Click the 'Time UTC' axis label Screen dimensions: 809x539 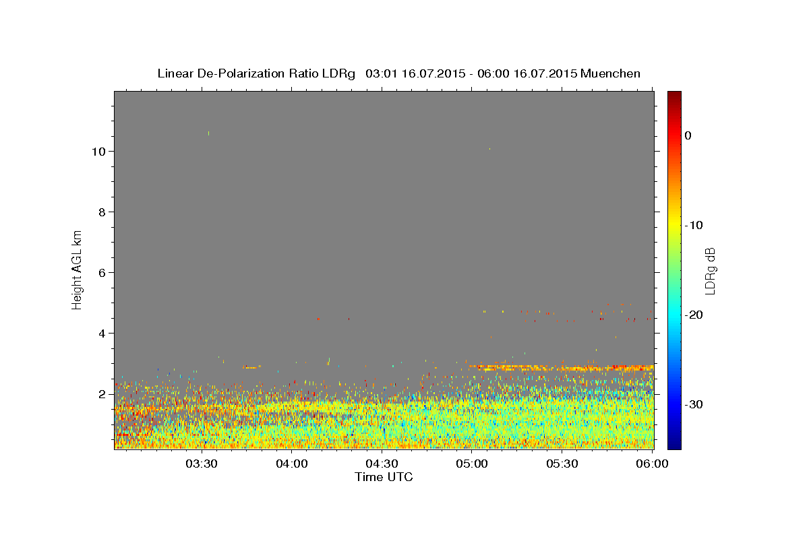click(384, 477)
